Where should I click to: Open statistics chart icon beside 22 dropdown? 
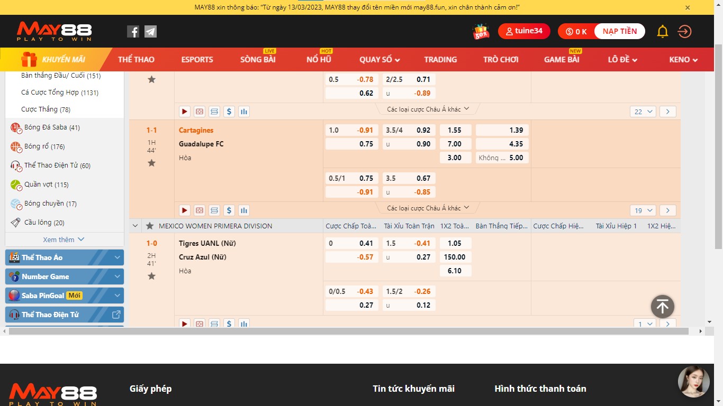pos(244,112)
